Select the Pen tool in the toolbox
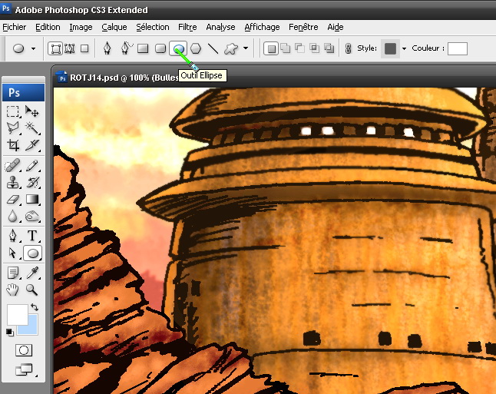496x394 pixels. tap(12, 236)
